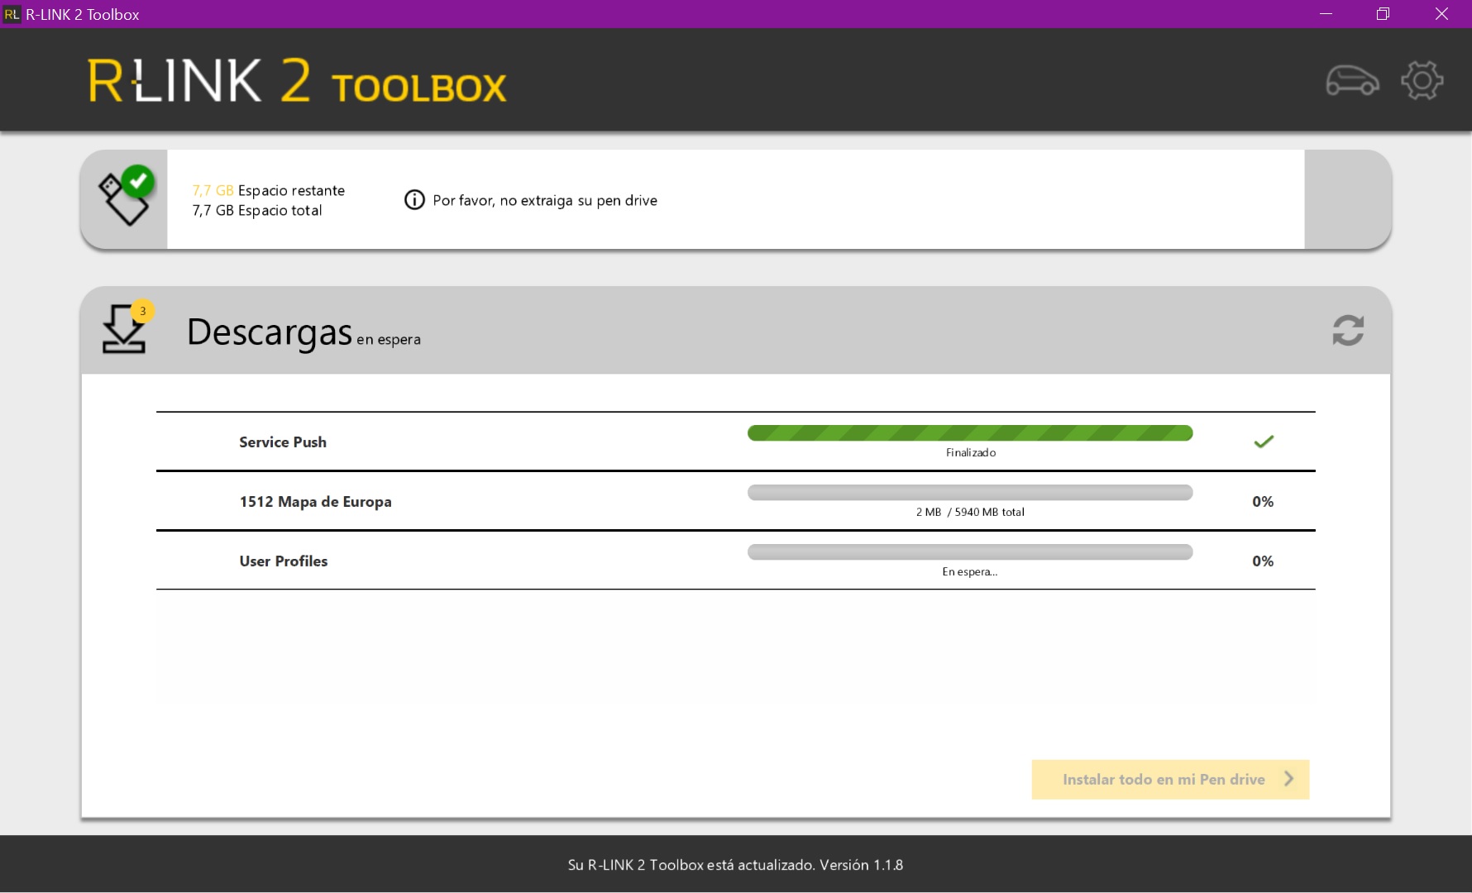This screenshot has width=1472, height=893.
Task: Open settings gear icon
Action: coord(1422,81)
